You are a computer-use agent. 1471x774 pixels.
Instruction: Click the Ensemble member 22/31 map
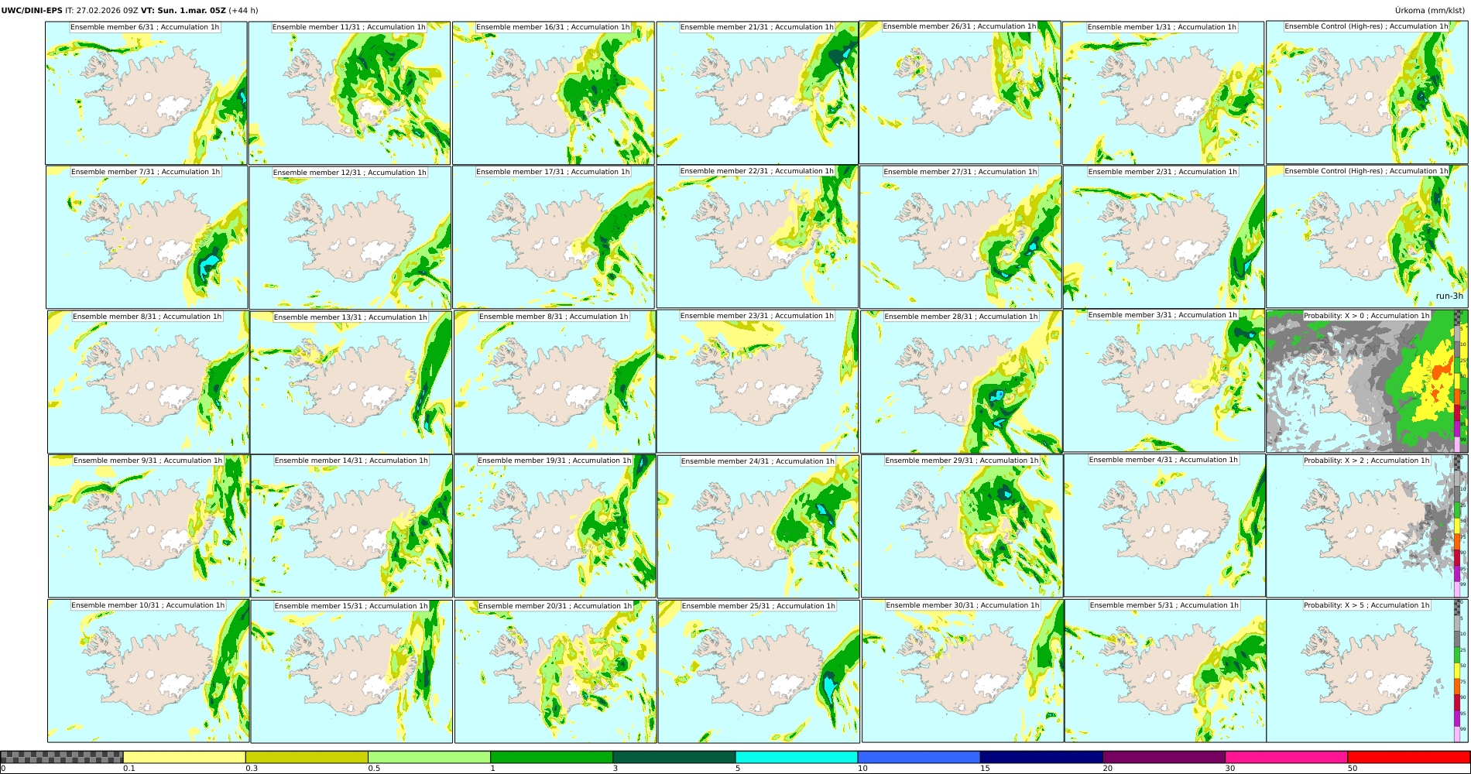757,237
